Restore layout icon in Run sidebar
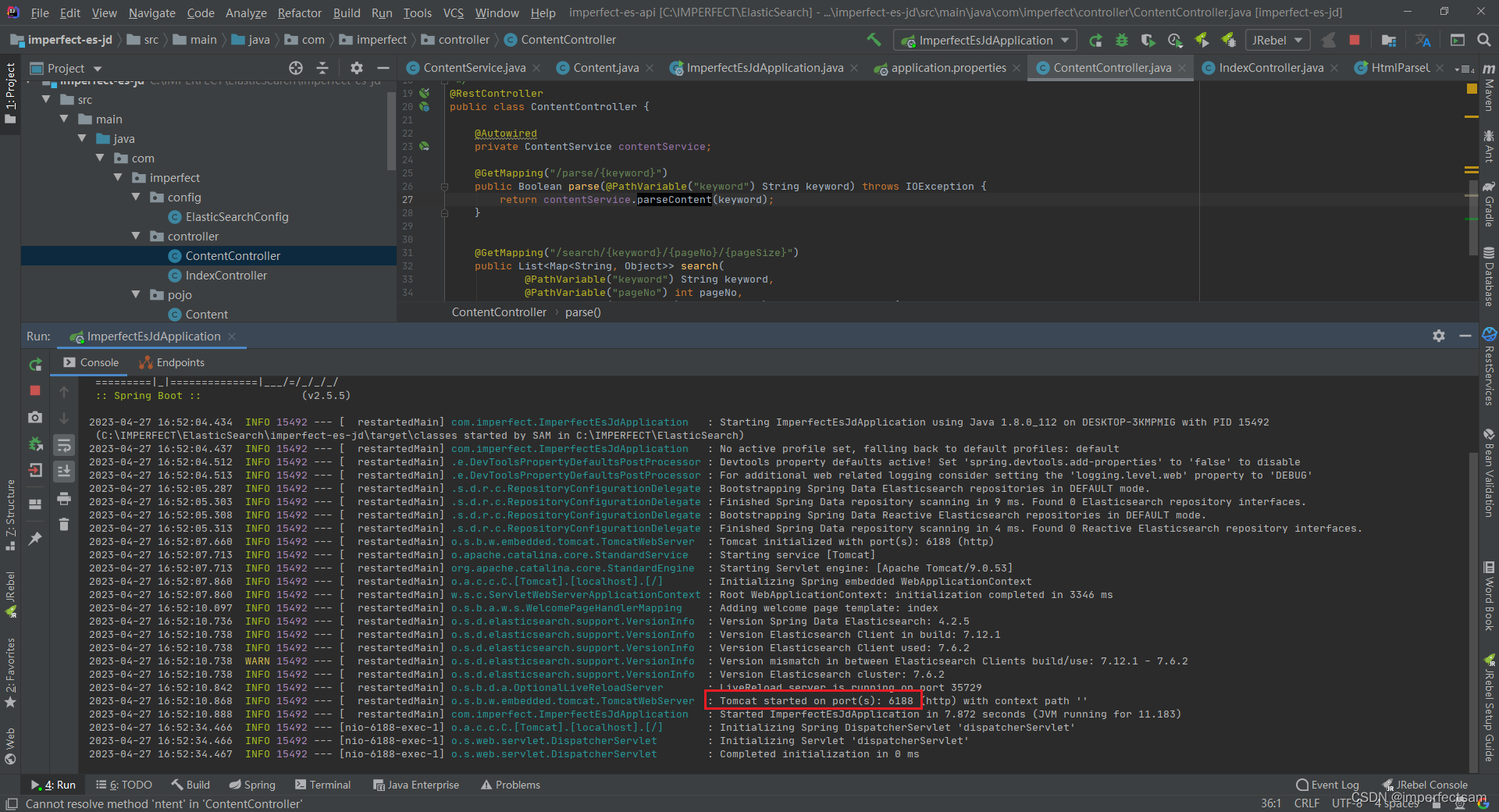This screenshot has height=812, width=1499. [x=35, y=504]
